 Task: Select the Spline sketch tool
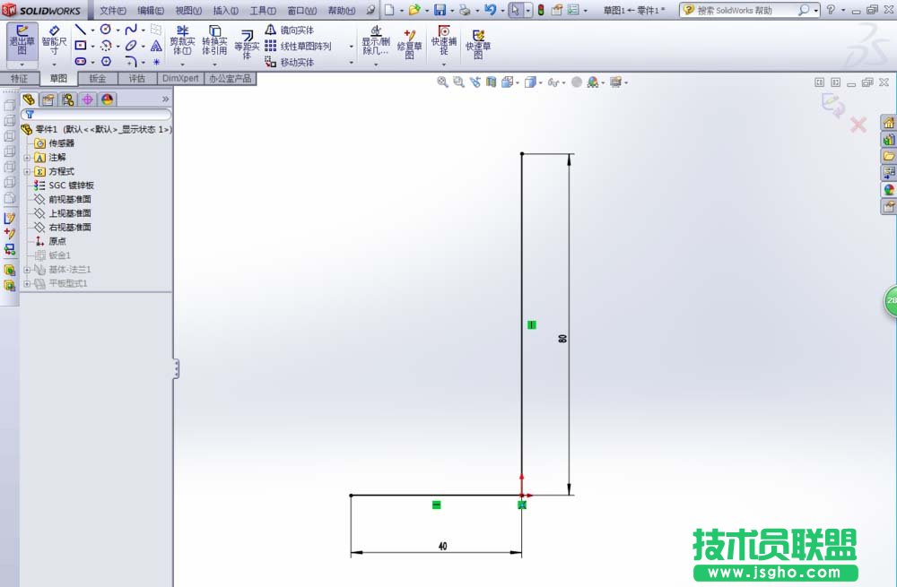[x=131, y=30]
